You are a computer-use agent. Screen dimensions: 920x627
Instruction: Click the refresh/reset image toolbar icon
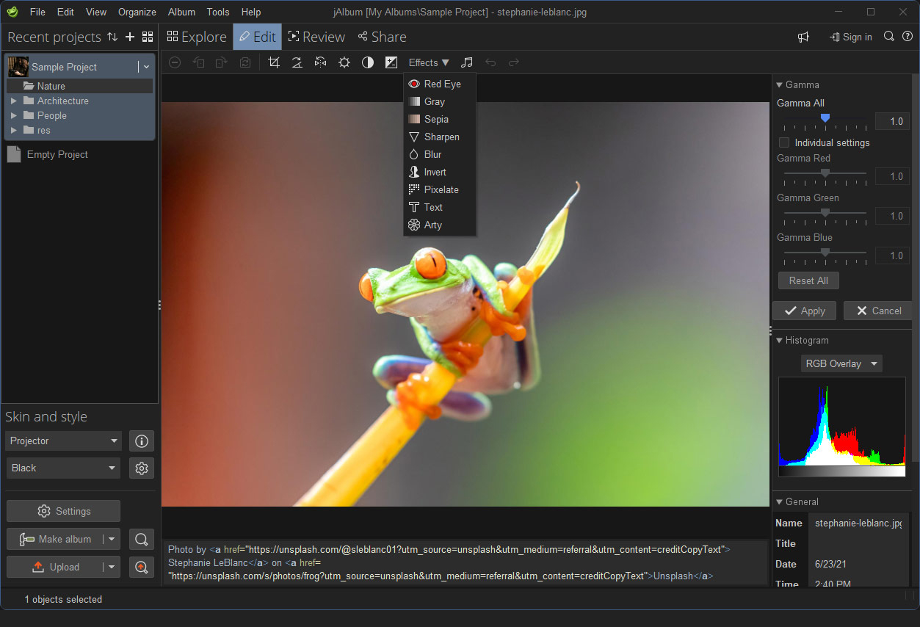245,62
